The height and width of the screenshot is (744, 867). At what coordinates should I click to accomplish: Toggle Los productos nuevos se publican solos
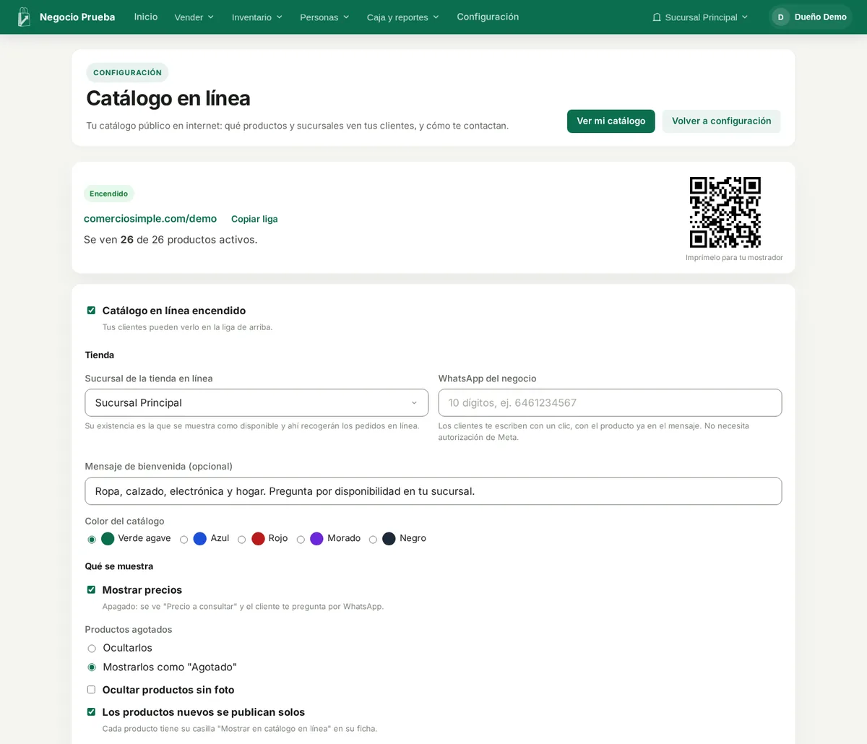pyautogui.click(x=91, y=712)
